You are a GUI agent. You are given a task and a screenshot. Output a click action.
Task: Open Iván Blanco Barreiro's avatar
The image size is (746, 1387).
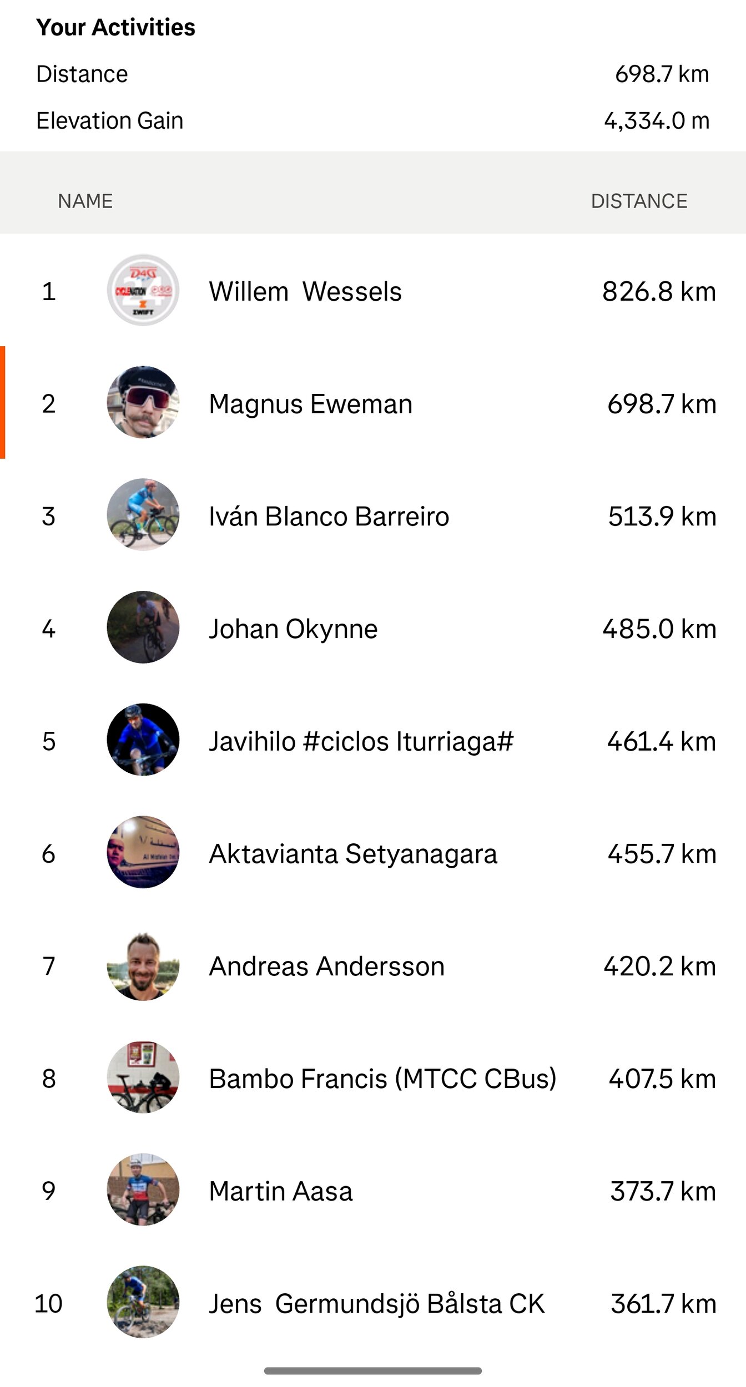pyautogui.click(x=143, y=515)
